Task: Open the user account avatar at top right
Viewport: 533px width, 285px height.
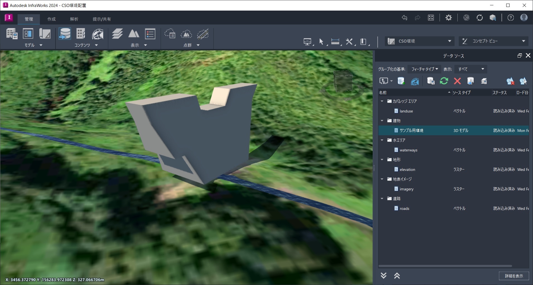Action: tap(524, 18)
